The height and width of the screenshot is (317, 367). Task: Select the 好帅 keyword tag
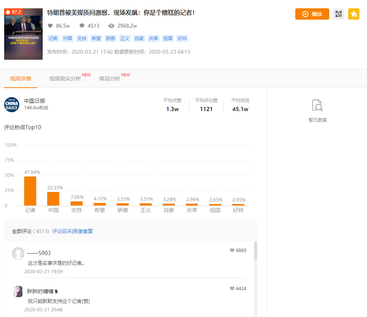pos(182,39)
